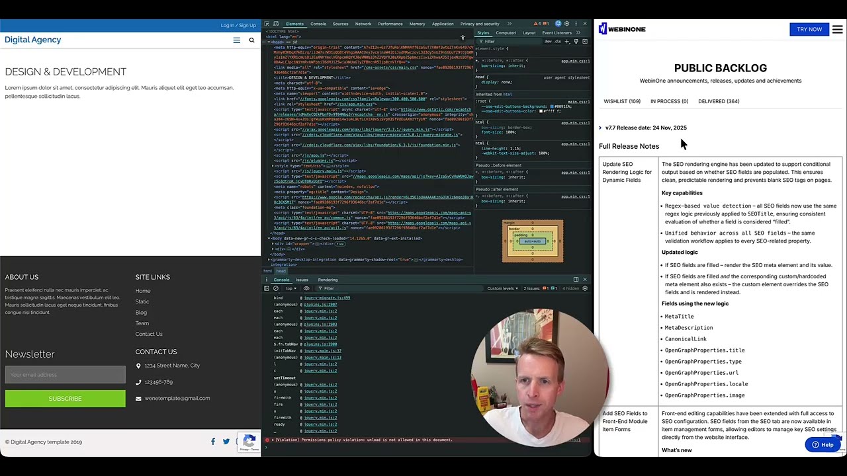
Task: Click the TRY NOW button
Action: (x=809, y=29)
